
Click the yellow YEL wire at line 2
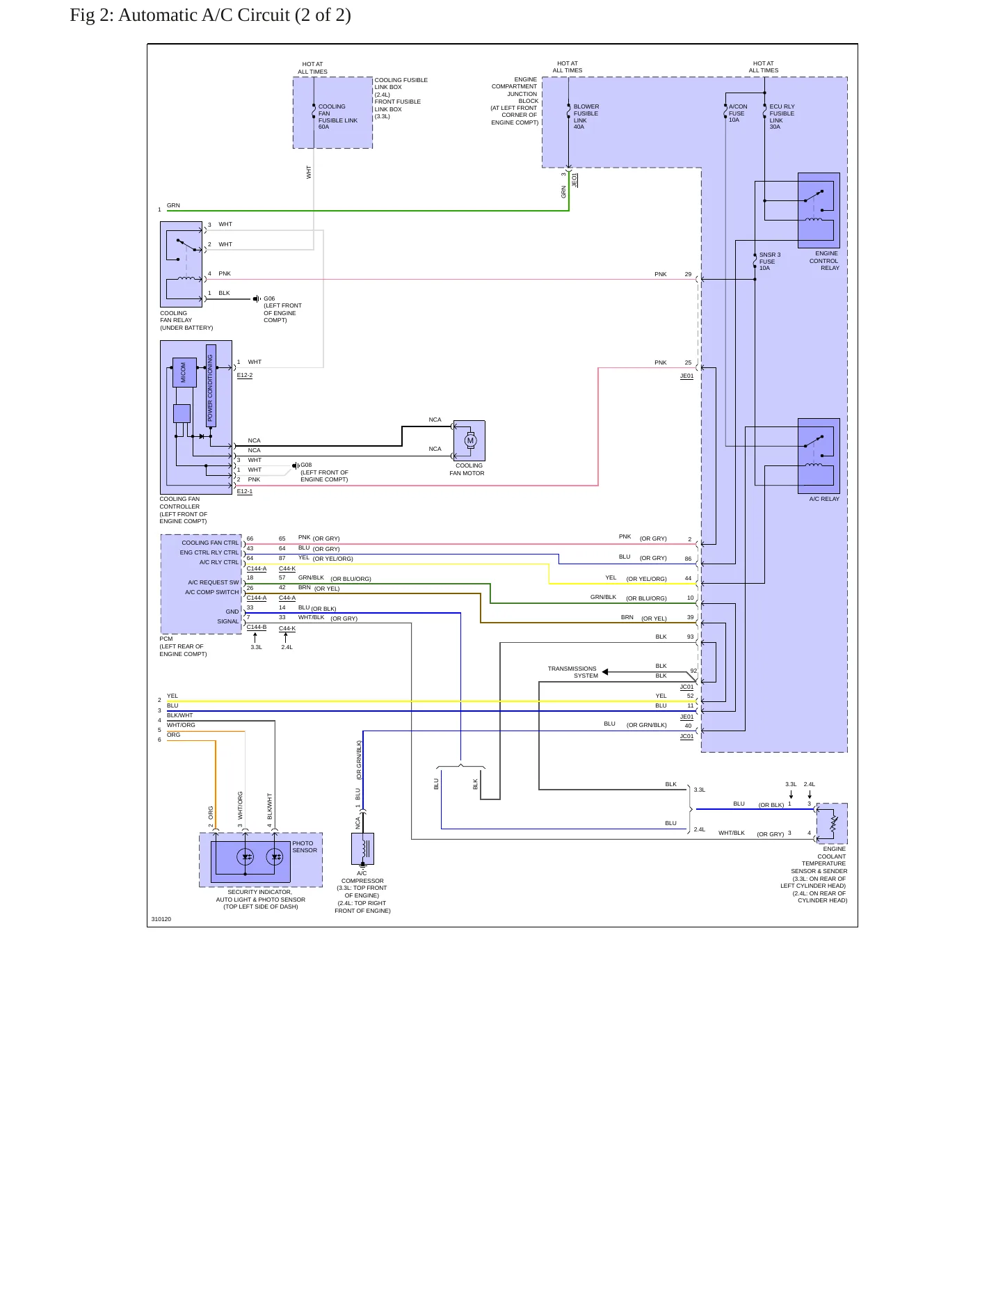click(x=431, y=701)
